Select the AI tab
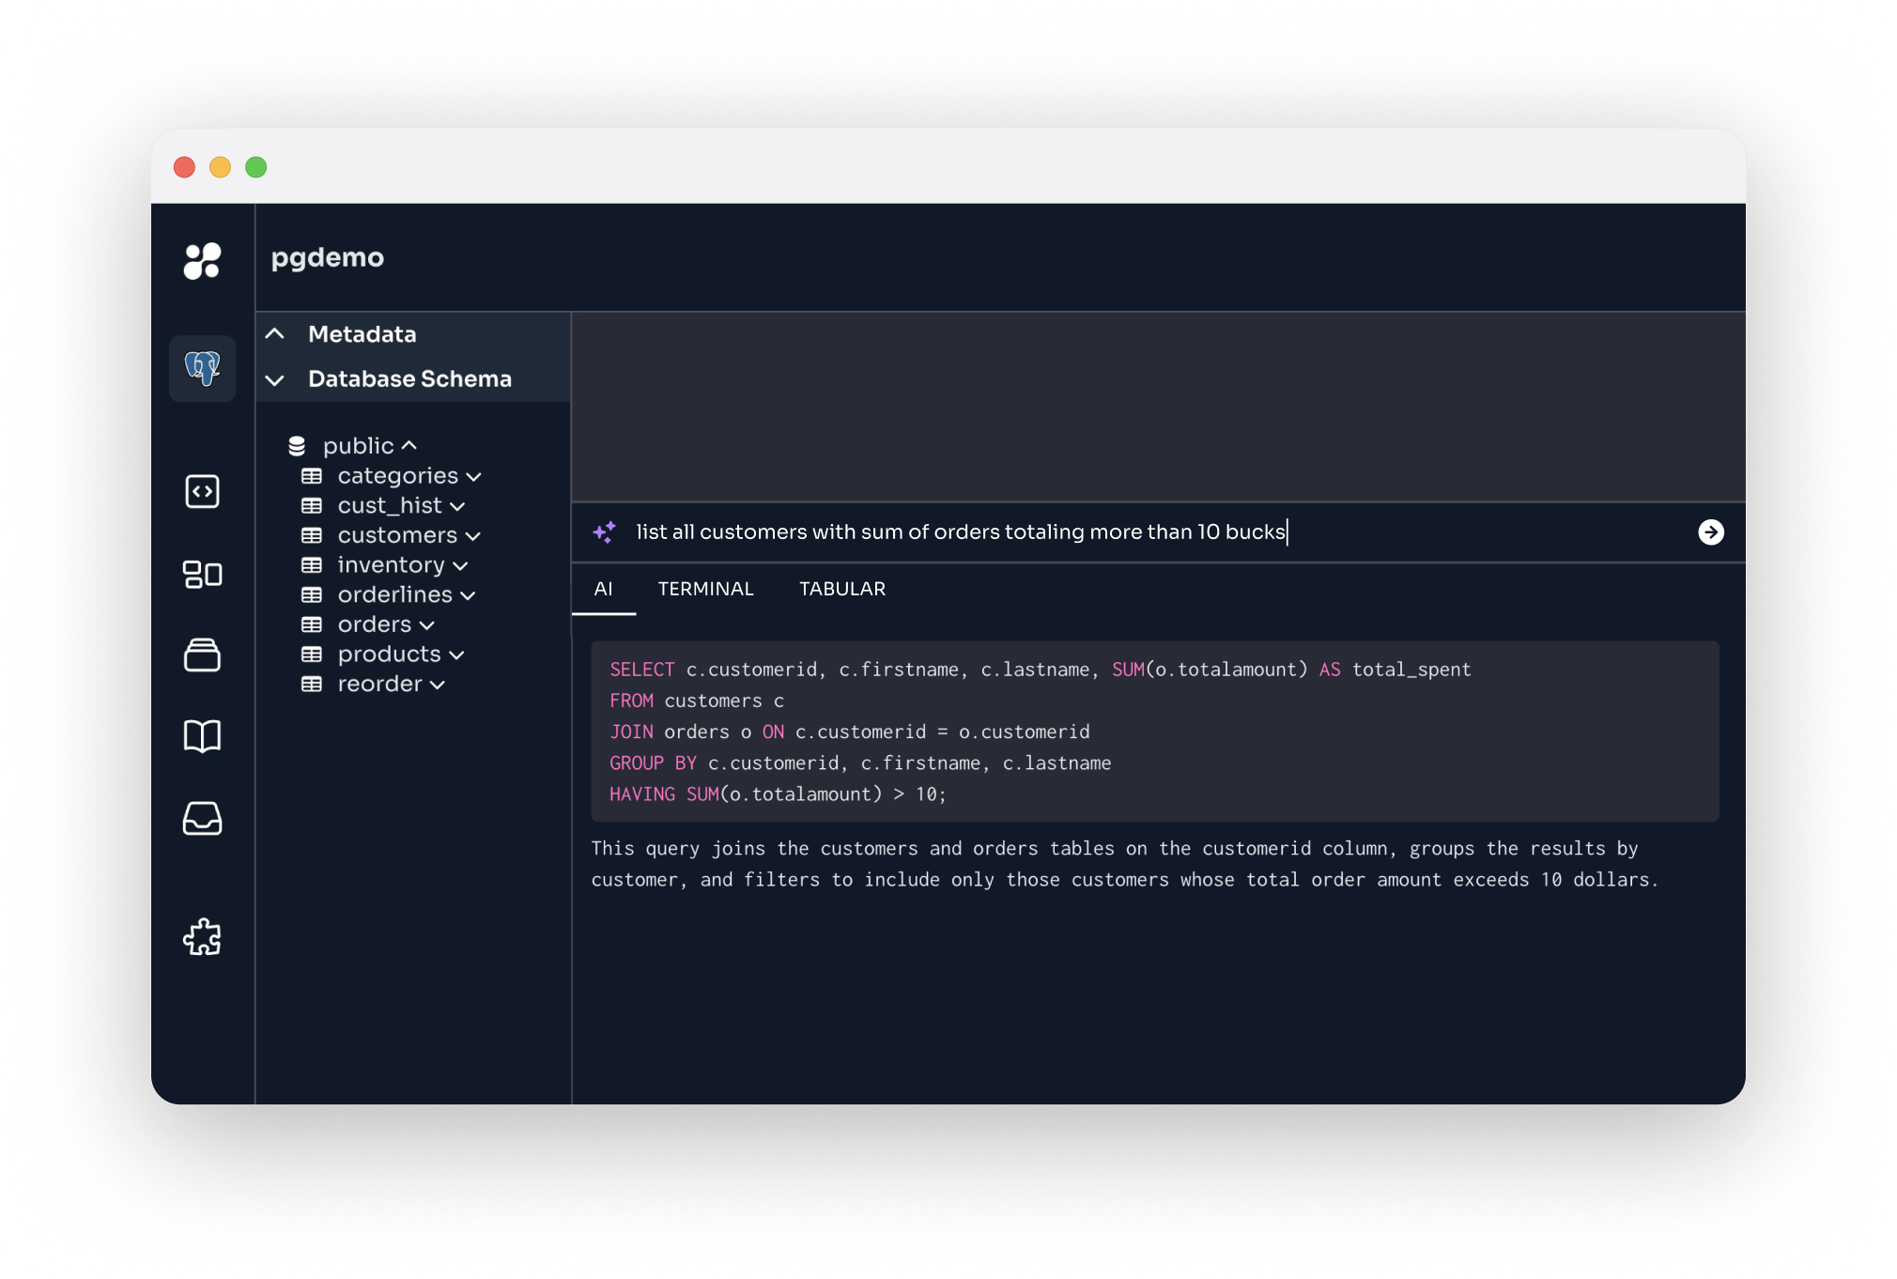This screenshot has width=1897, height=1279. [603, 589]
